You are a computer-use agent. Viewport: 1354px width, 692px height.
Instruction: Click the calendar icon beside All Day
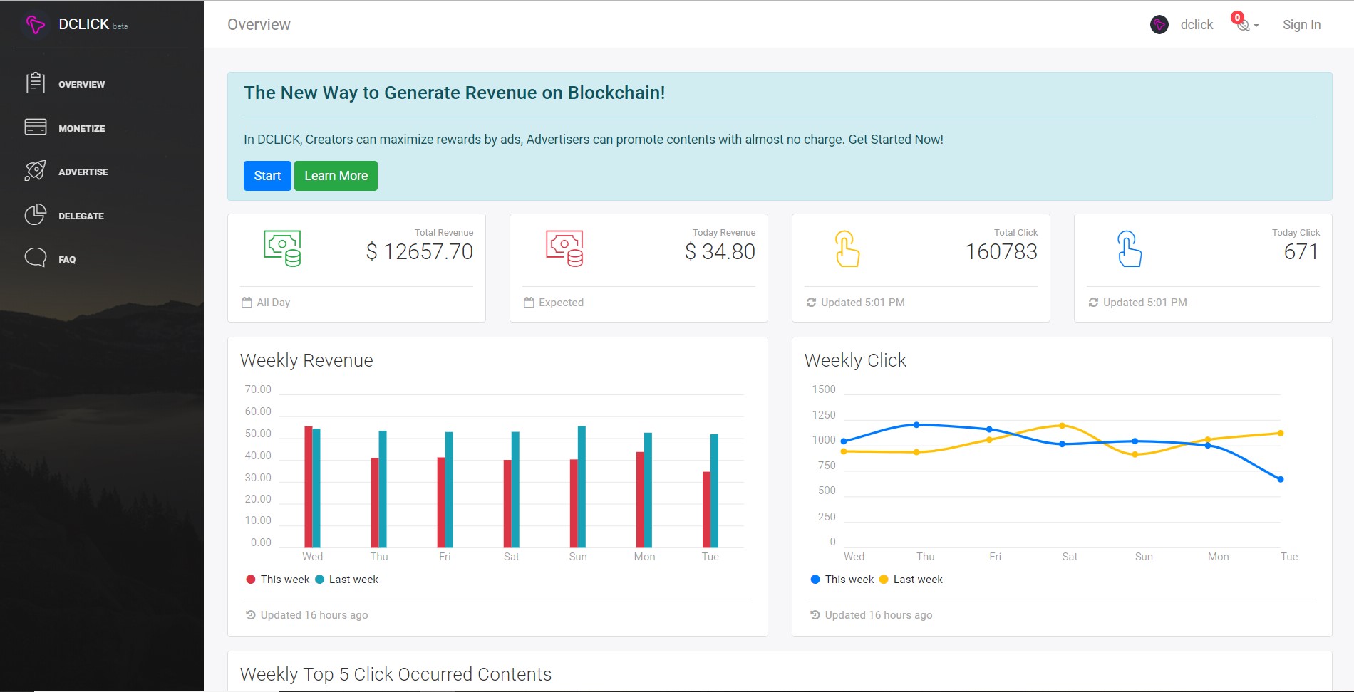[247, 303]
